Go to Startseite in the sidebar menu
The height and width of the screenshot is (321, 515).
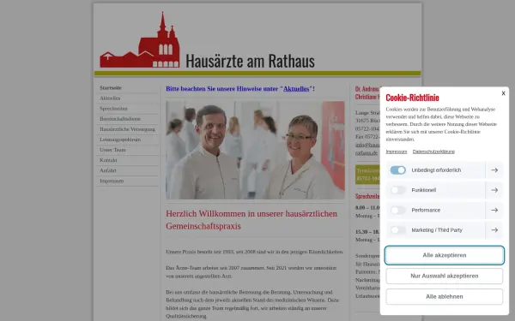click(x=111, y=88)
